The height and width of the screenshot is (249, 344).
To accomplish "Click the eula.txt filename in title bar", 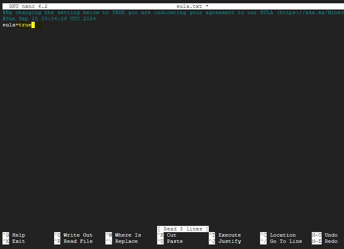I will [189, 6].
